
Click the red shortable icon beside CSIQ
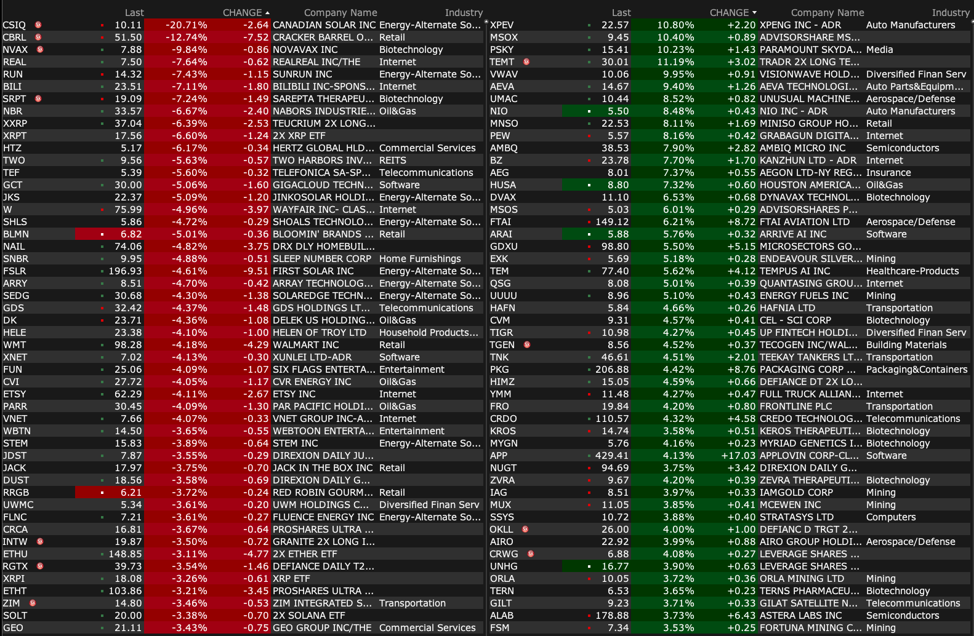pyautogui.click(x=38, y=25)
